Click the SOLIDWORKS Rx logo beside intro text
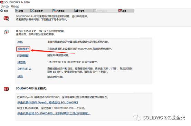The width and height of the screenshot is (191, 126). (x=6, y=18)
